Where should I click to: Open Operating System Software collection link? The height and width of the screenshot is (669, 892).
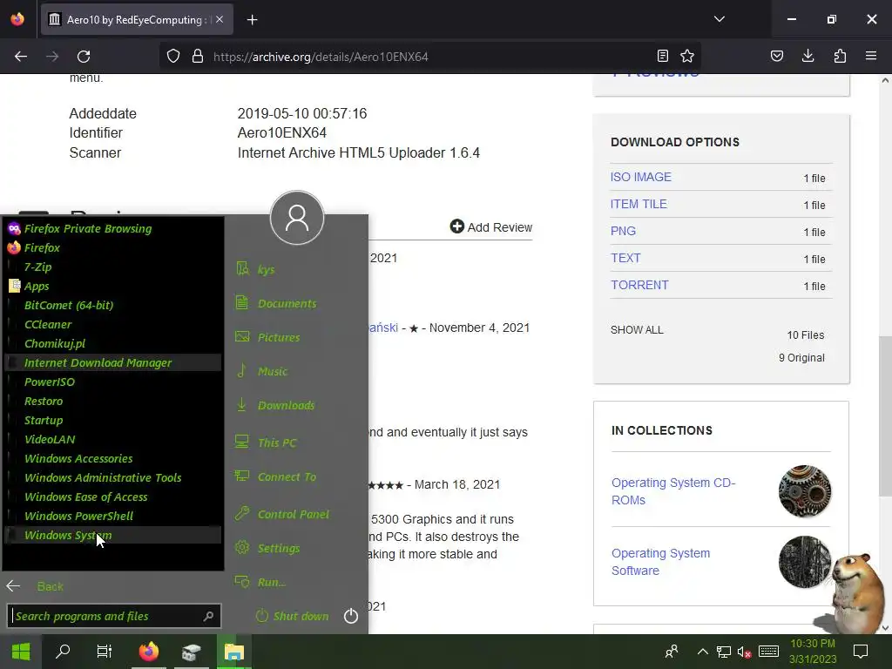(x=660, y=562)
